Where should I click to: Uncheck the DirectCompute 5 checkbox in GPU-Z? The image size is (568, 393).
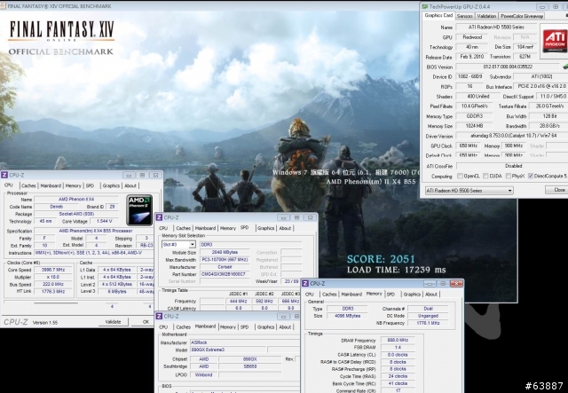[531, 176]
